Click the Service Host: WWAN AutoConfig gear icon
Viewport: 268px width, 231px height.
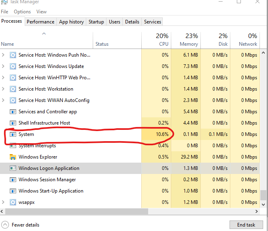click(x=13, y=100)
